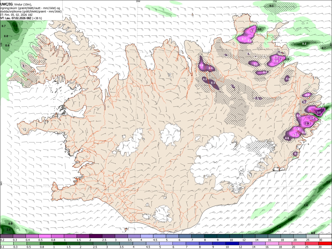The width and height of the screenshot is (332, 249).
Task: Click the 'UWC/IG: Vindur (10m)' title line
Action: click(x=16, y=4)
